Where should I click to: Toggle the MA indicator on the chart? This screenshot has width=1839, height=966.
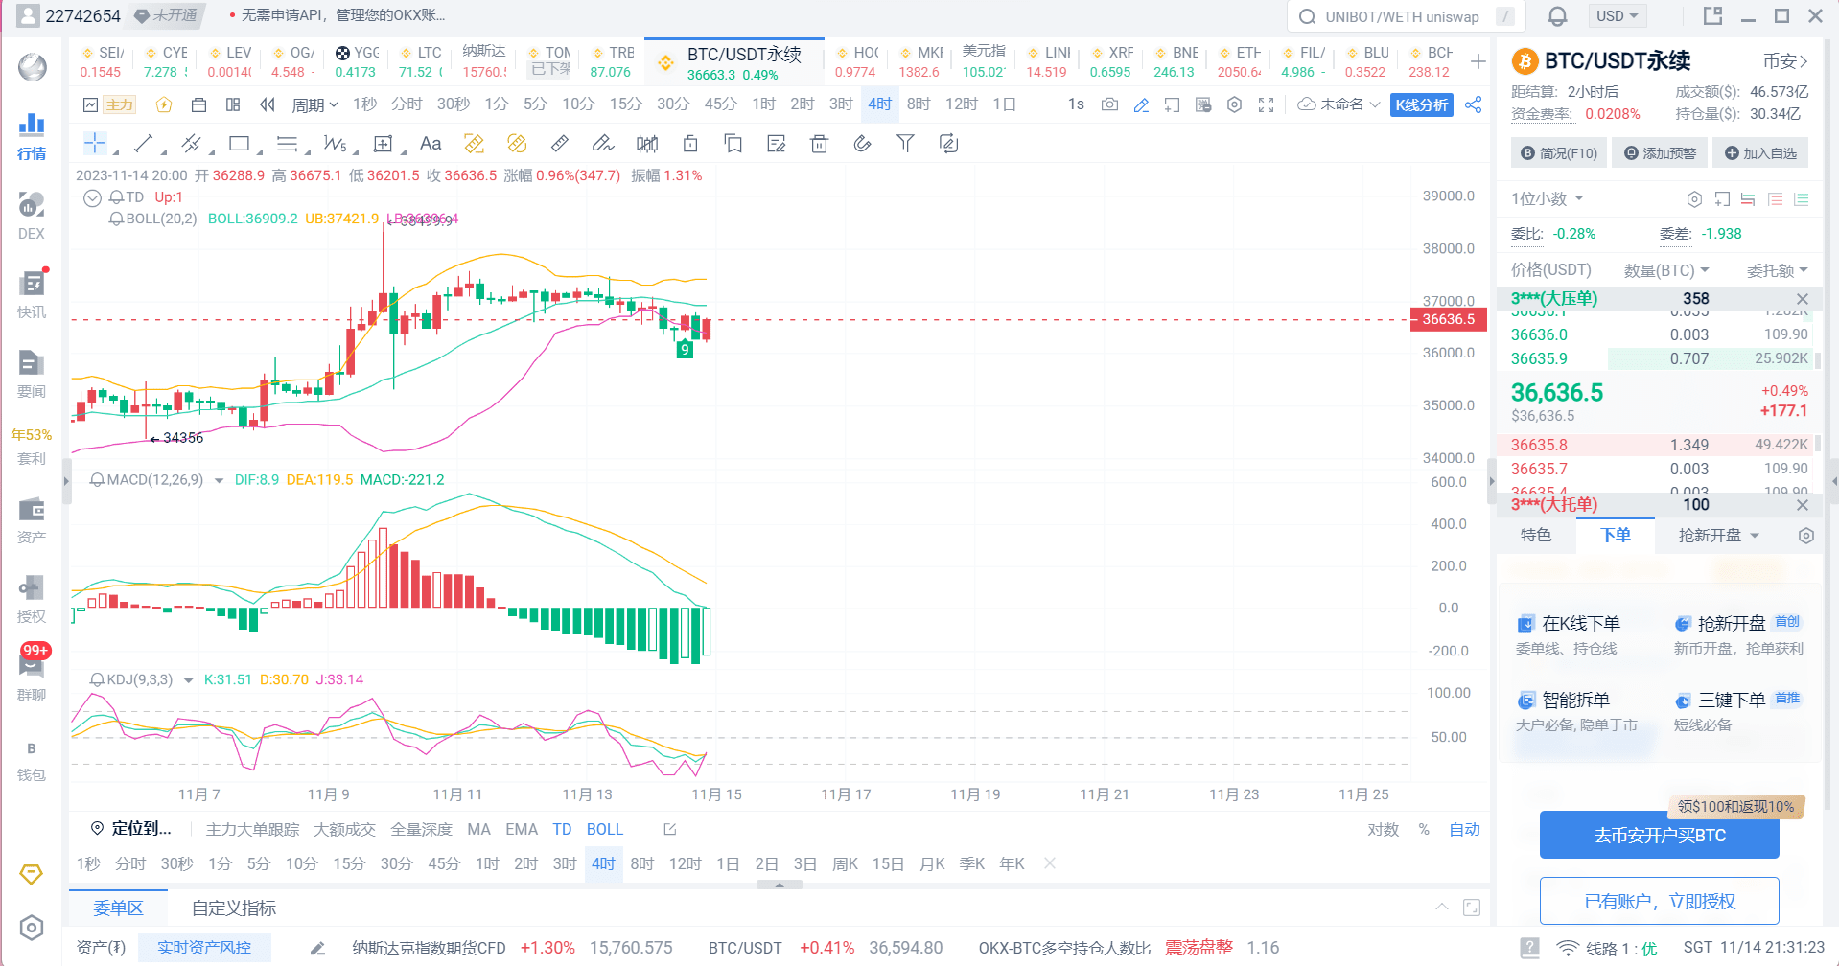(479, 829)
